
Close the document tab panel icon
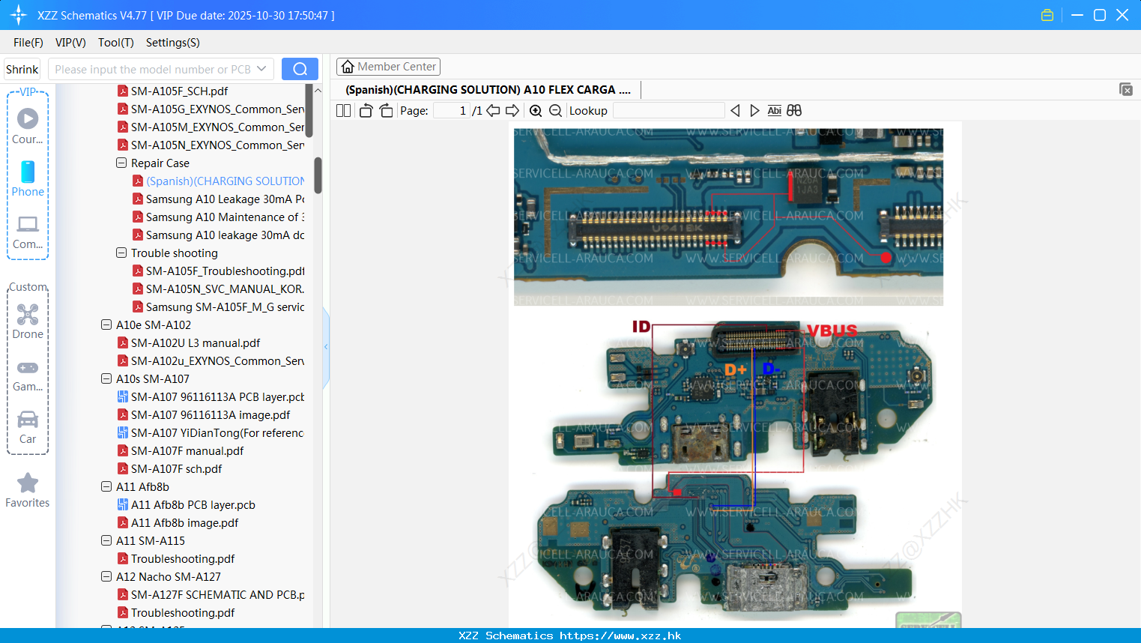(x=1125, y=89)
